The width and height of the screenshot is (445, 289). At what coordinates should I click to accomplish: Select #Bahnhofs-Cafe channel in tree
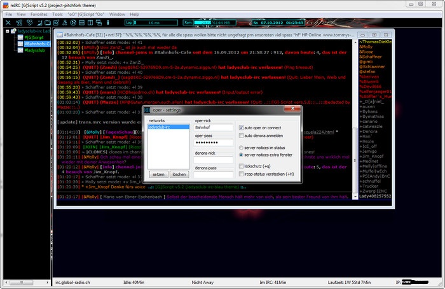tap(37, 44)
